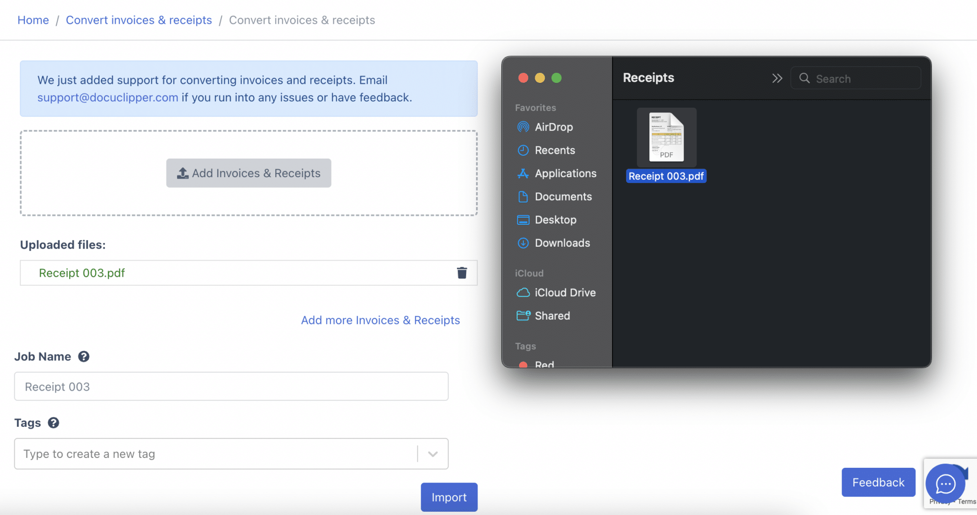Click Home breadcrumb link

(33, 20)
